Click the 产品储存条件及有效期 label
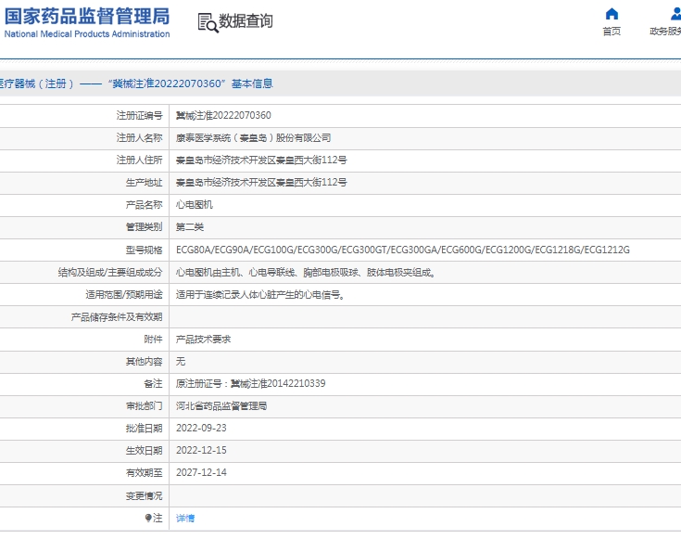Viewport: 681px width, 539px height. tap(117, 317)
